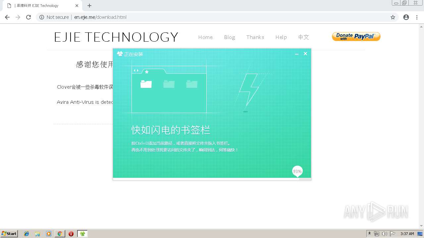The height and width of the screenshot is (238, 424).
Task: Click the volume speaker tray icon
Action: point(385,234)
